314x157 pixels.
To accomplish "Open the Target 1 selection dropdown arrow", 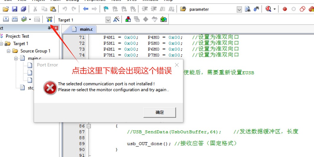I will click(108, 20).
